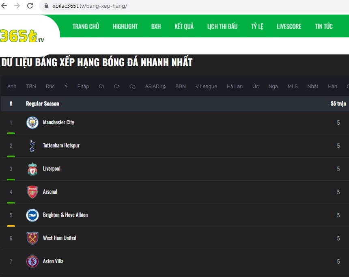
Task: Select the C3 competition tab
Action: coord(132,86)
